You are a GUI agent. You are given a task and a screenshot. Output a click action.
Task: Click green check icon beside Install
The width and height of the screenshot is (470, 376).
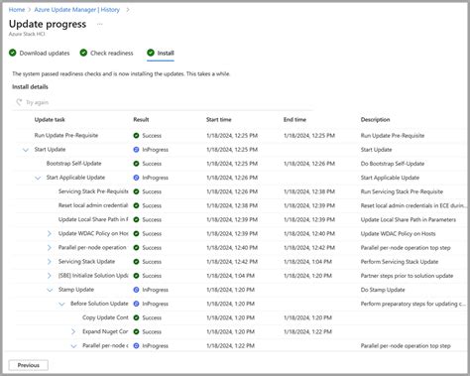point(151,53)
